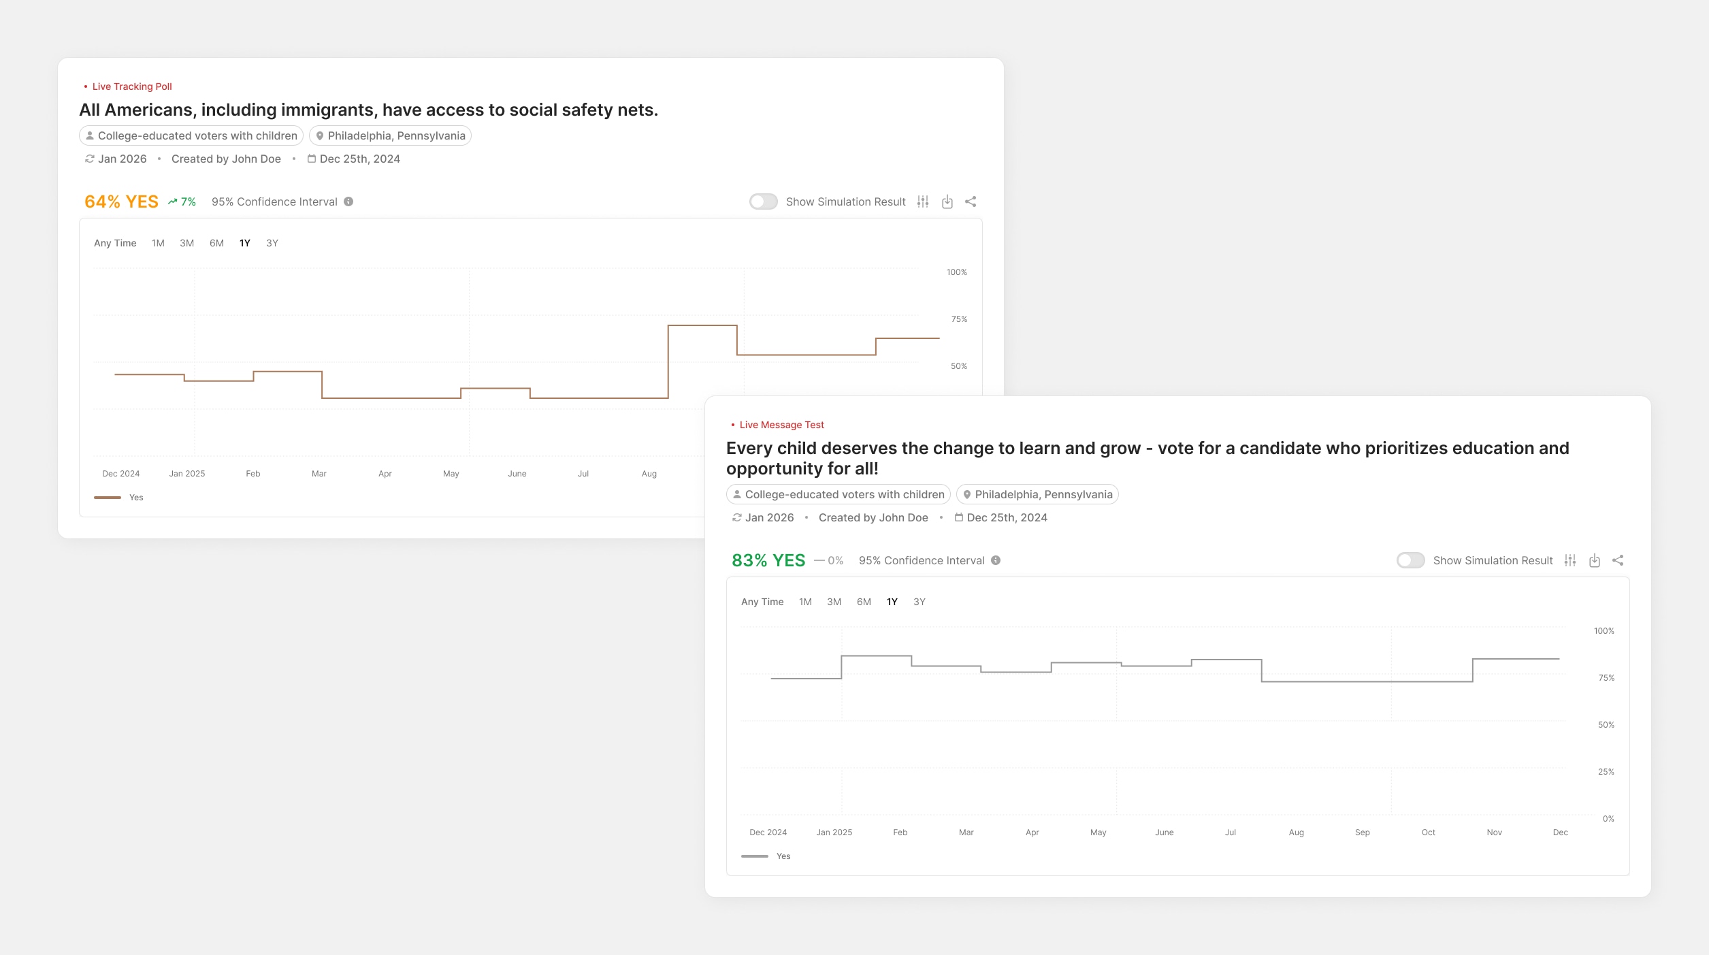Screen dimensions: 1709x955
Task: Open filter sliders icon in Message Test card
Action: coord(1570,560)
